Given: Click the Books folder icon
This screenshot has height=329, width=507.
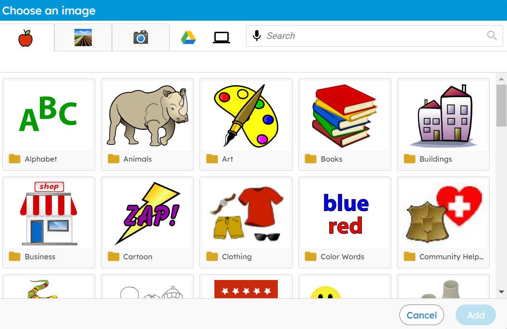Looking at the screenshot, I should click(x=311, y=159).
